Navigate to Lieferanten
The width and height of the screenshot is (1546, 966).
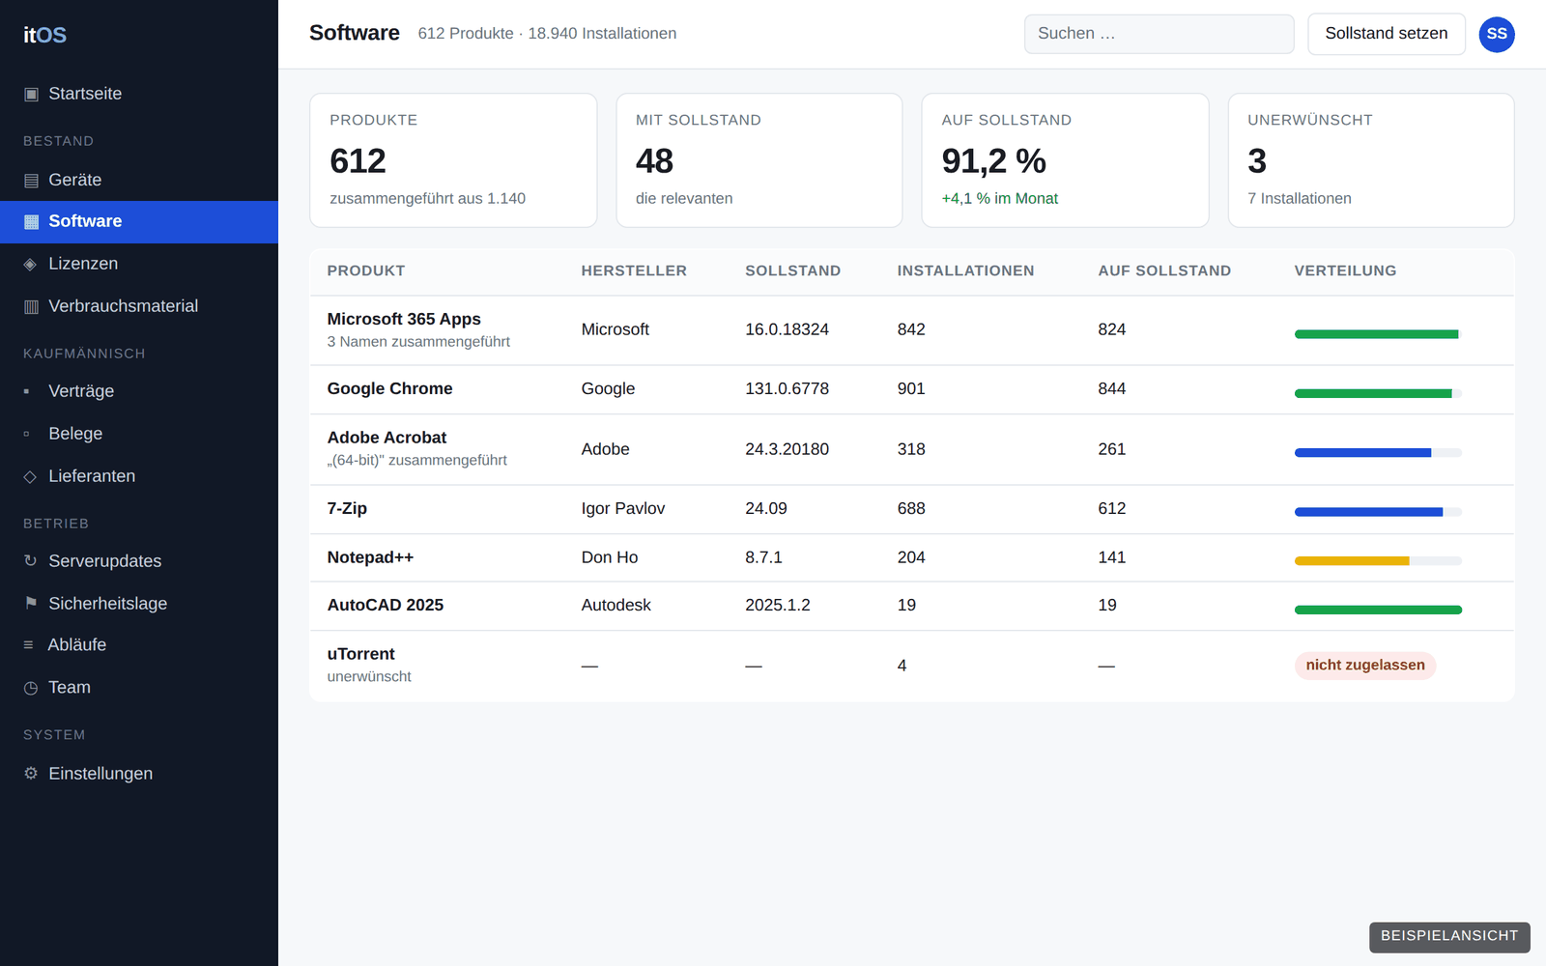coord(139,476)
